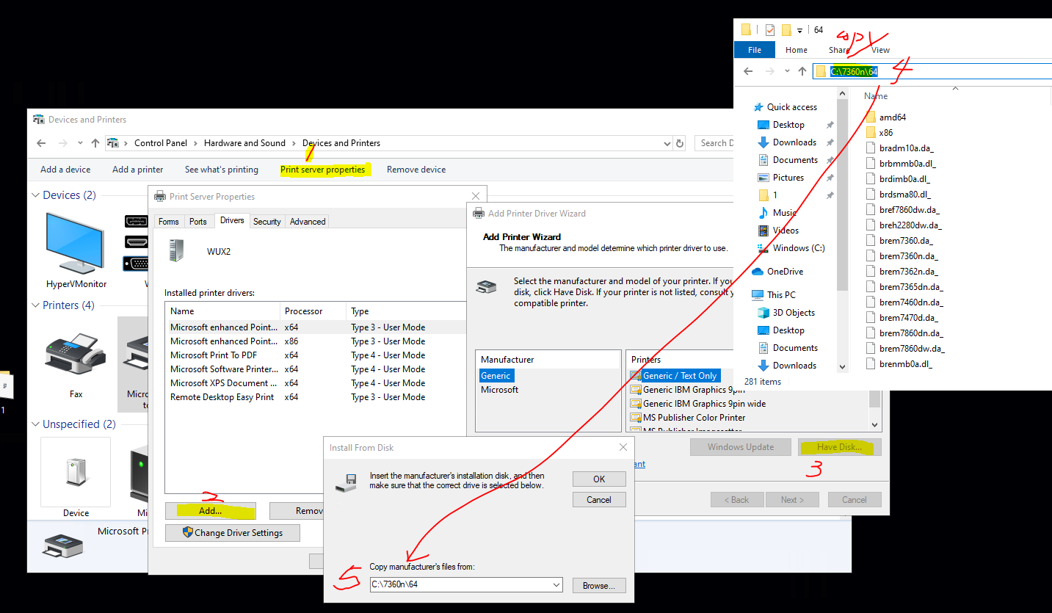
Task: Open Copy manufacturer's files from dropdown
Action: point(556,585)
